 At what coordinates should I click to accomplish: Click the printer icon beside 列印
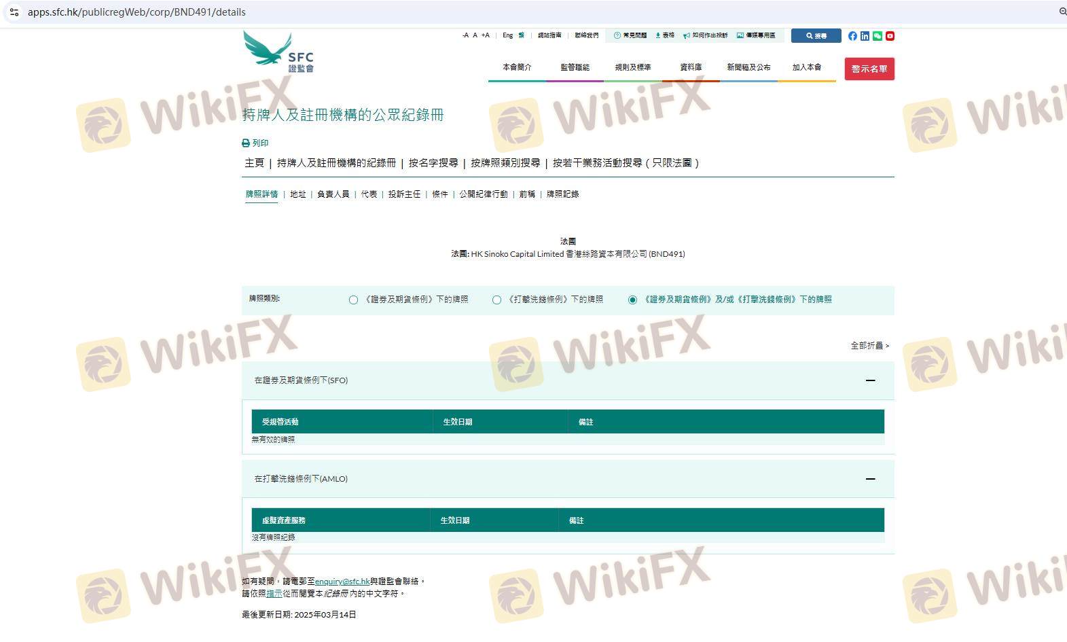(246, 143)
